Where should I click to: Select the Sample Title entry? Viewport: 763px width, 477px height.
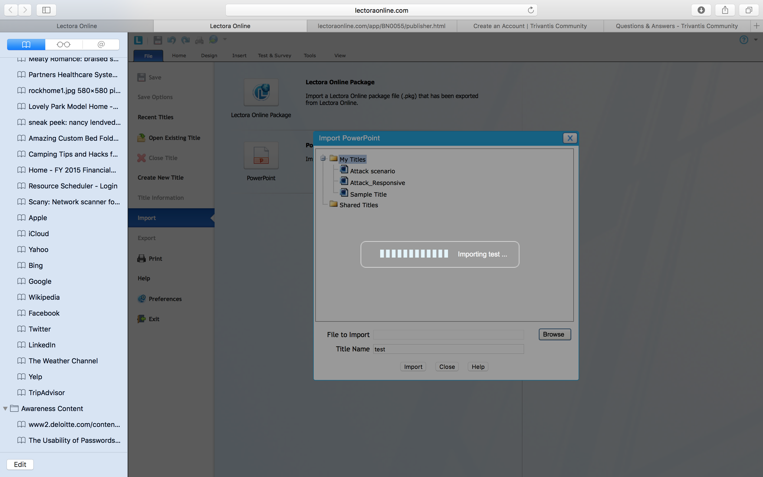368,194
